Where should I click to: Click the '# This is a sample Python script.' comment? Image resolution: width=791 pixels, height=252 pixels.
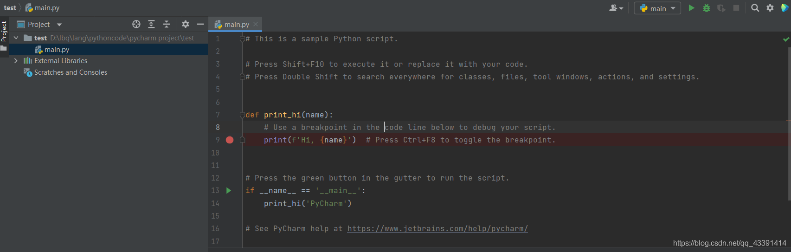(322, 39)
